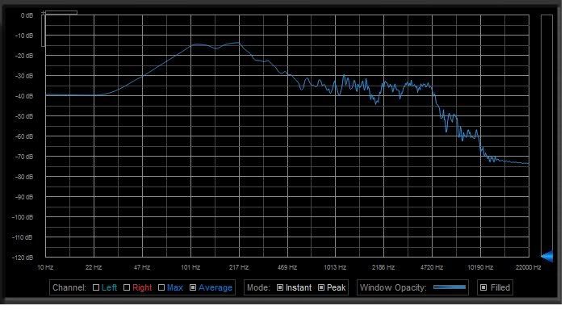Screen dimensions: 569x310
Task: Click the '217 Hz' frequency label
Action: tap(239, 267)
